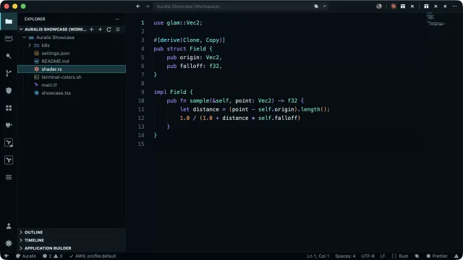Click Ln 1, Col 1 cursor position
The width and height of the screenshot is (463, 260).
318,256
